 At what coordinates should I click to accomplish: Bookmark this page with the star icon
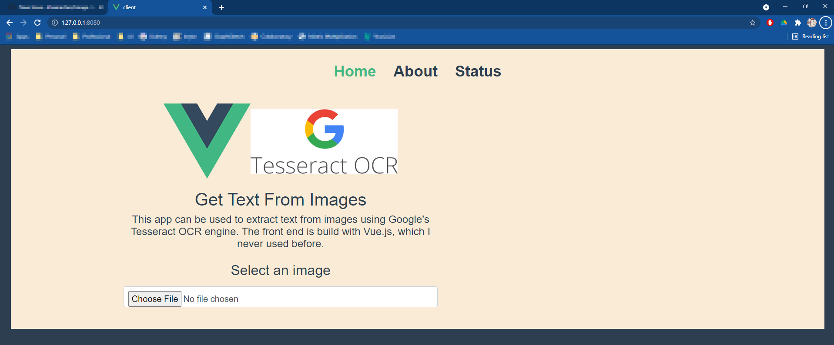point(753,23)
